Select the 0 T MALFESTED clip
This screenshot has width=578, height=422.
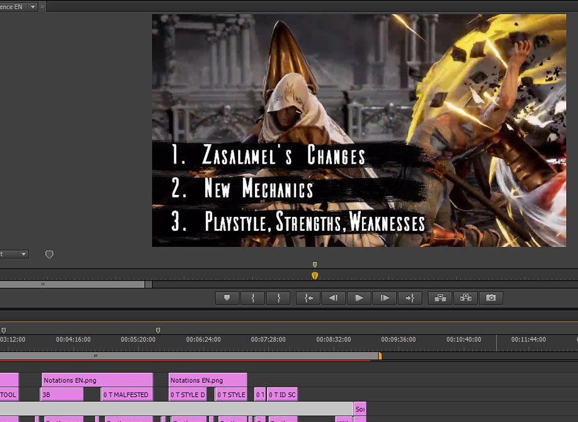click(x=127, y=394)
